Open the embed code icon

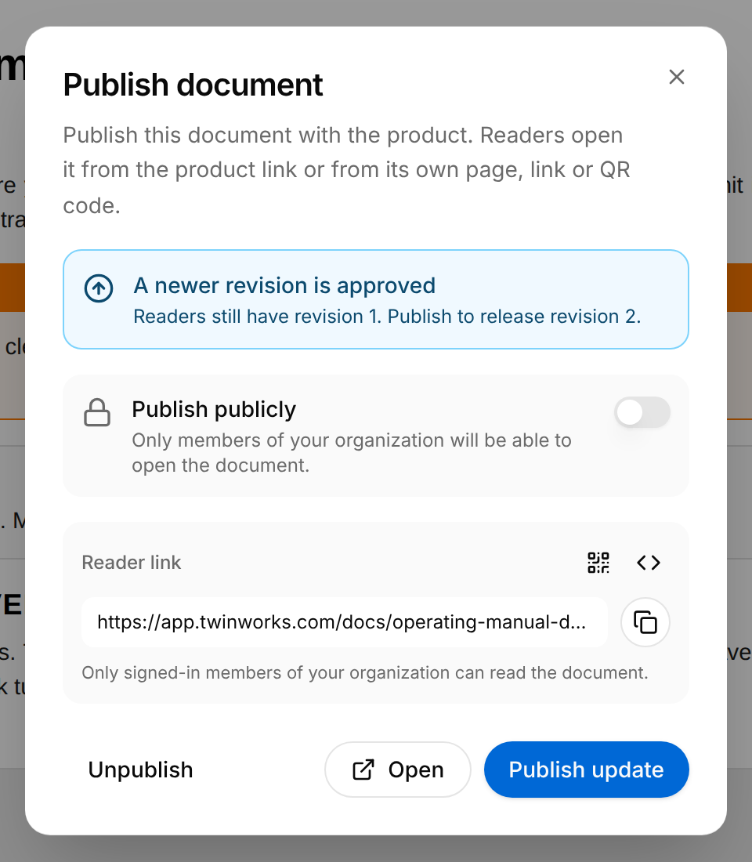coord(649,563)
